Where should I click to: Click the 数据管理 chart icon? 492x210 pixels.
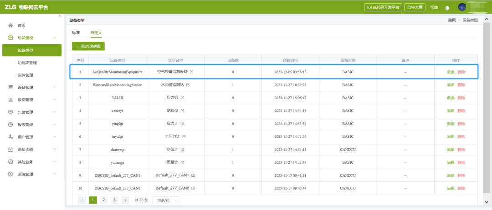[x=10, y=100]
